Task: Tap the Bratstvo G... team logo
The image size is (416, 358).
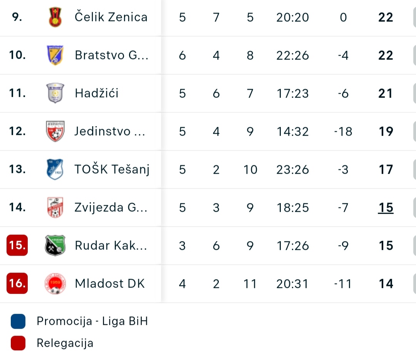Action: [55, 55]
